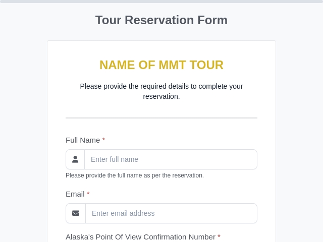Click the 'Please provide the required details' intro line
323x242 pixels.
[161, 86]
